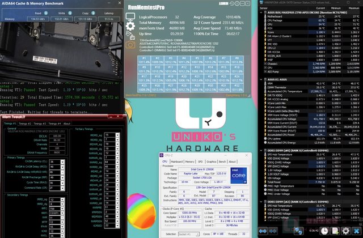
Task: Collapse the ASUS ROG MAXIMUS Z790 sensor group
Action: [x=260, y=12]
